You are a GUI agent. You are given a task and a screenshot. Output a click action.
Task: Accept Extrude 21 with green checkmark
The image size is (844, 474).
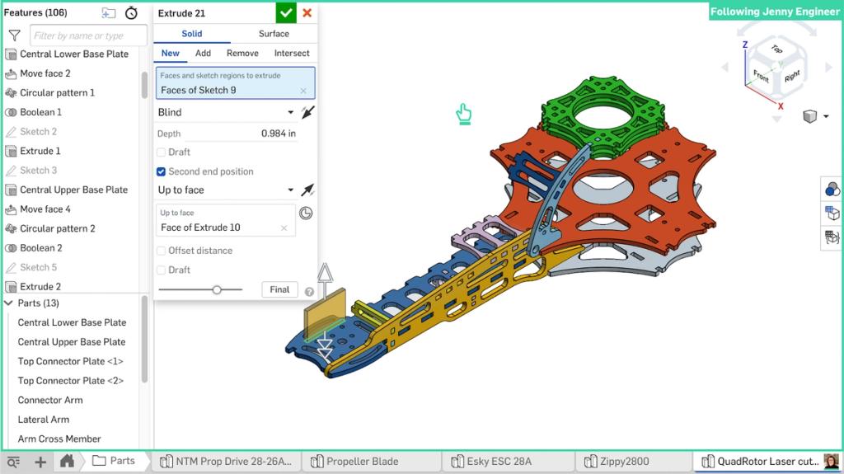pyautogui.click(x=286, y=13)
